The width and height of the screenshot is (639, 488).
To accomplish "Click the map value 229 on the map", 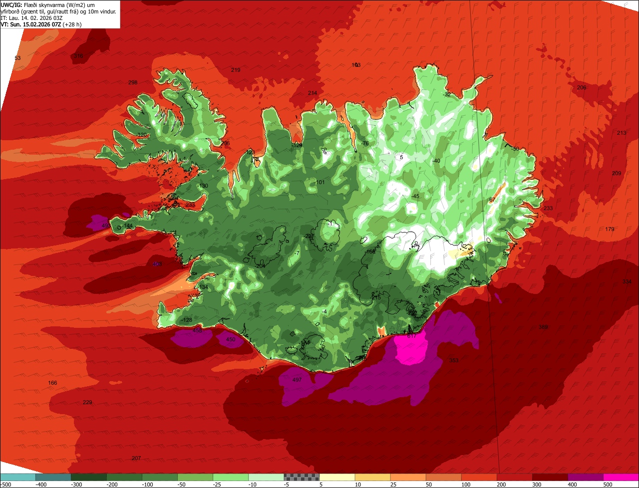I will (x=87, y=402).
